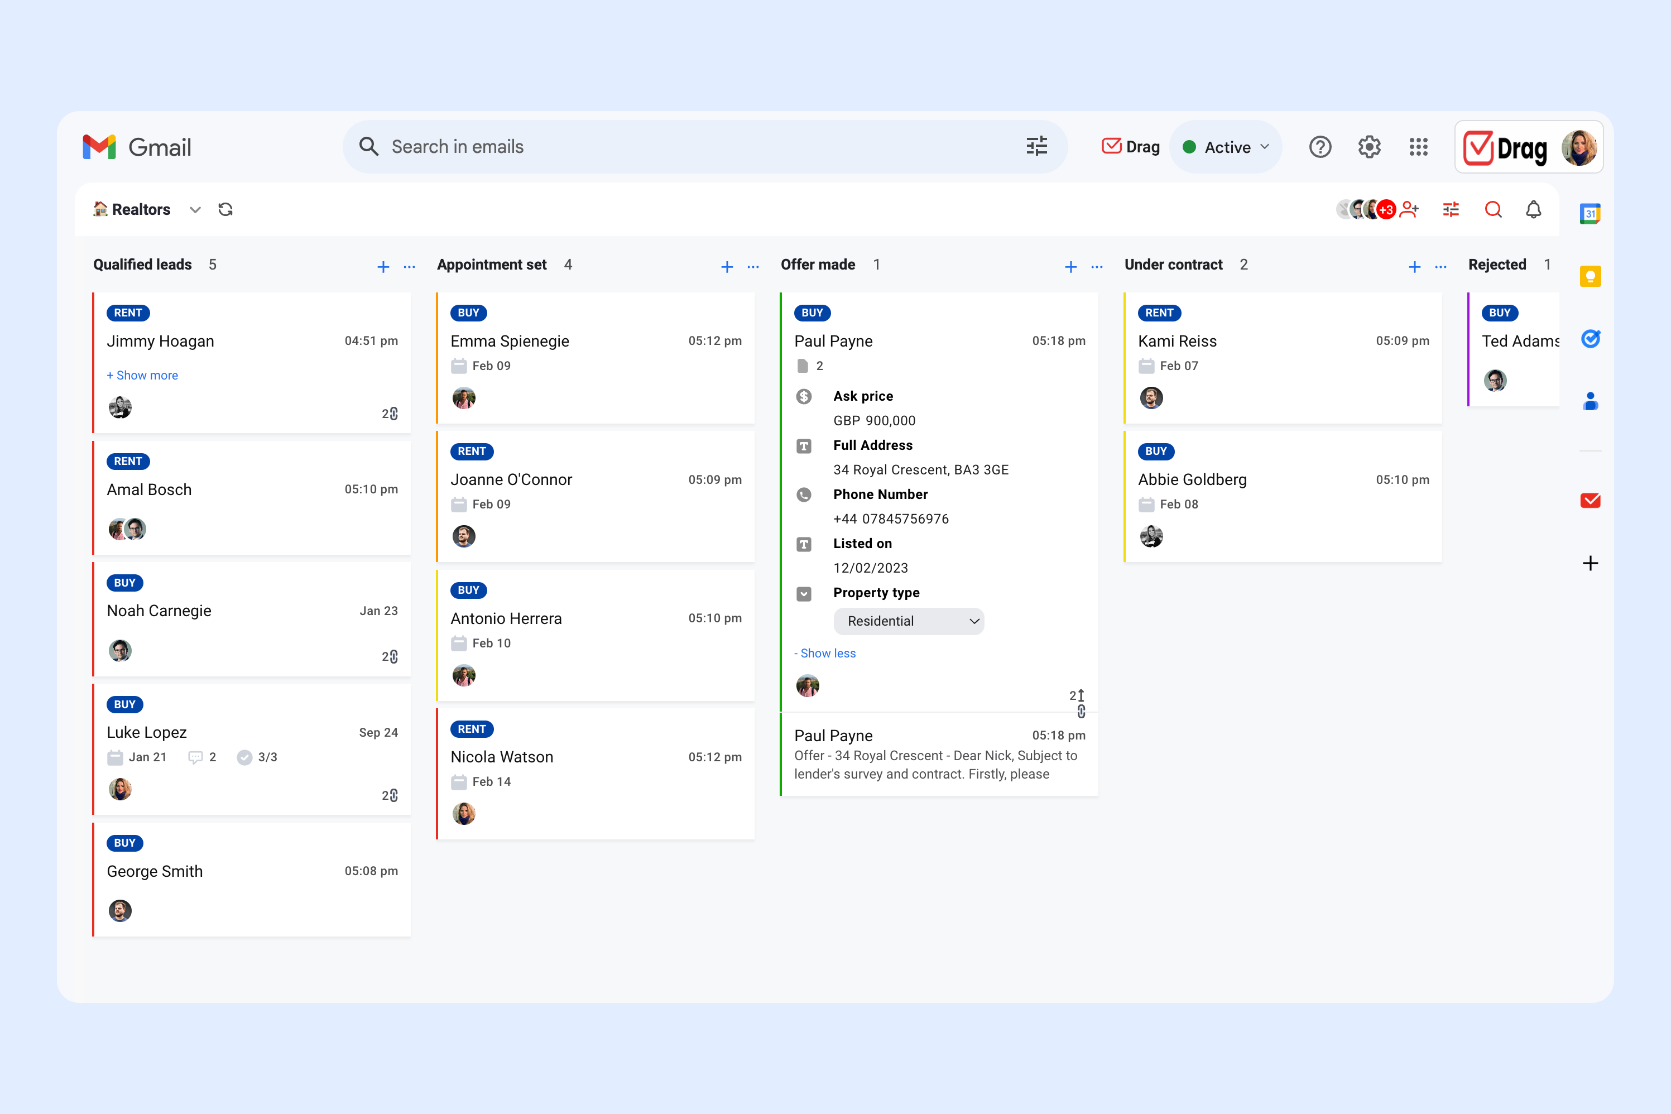Open Luke Lopez comments count
The height and width of the screenshot is (1114, 1671).
point(203,757)
